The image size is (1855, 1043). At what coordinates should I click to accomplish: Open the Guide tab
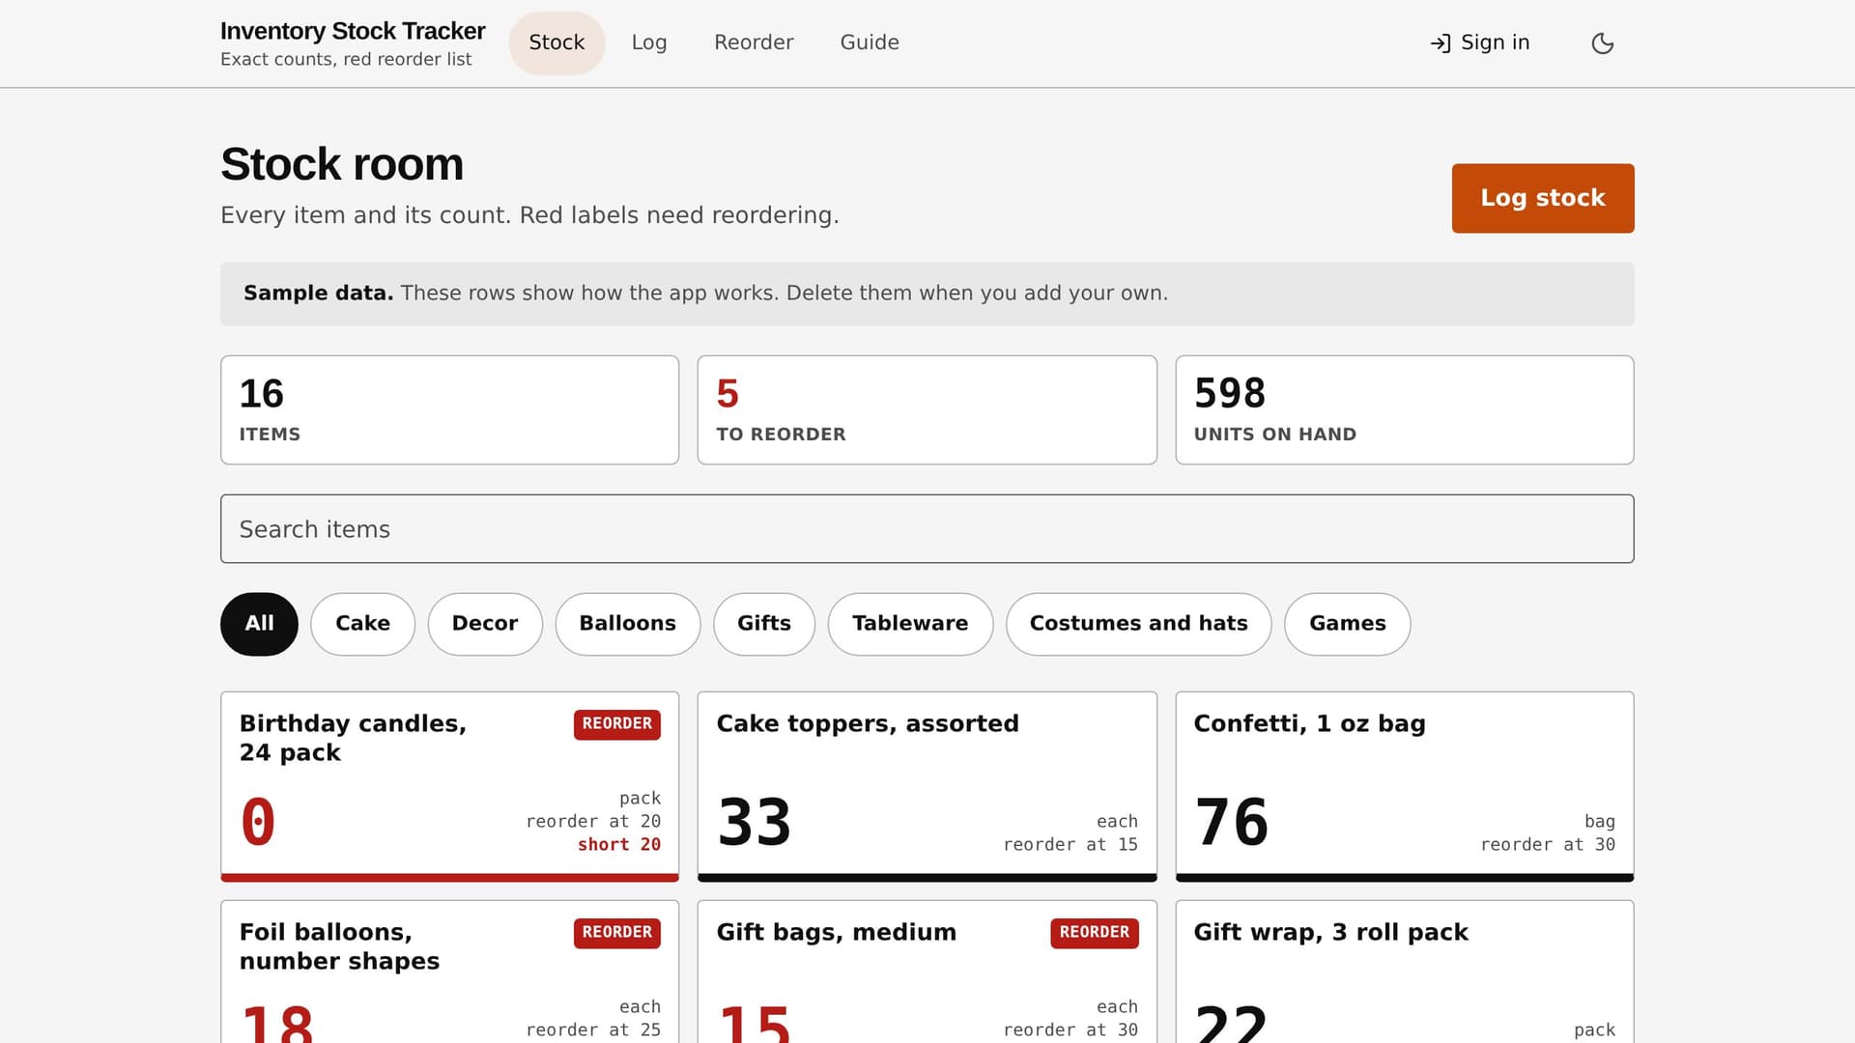tap(870, 42)
